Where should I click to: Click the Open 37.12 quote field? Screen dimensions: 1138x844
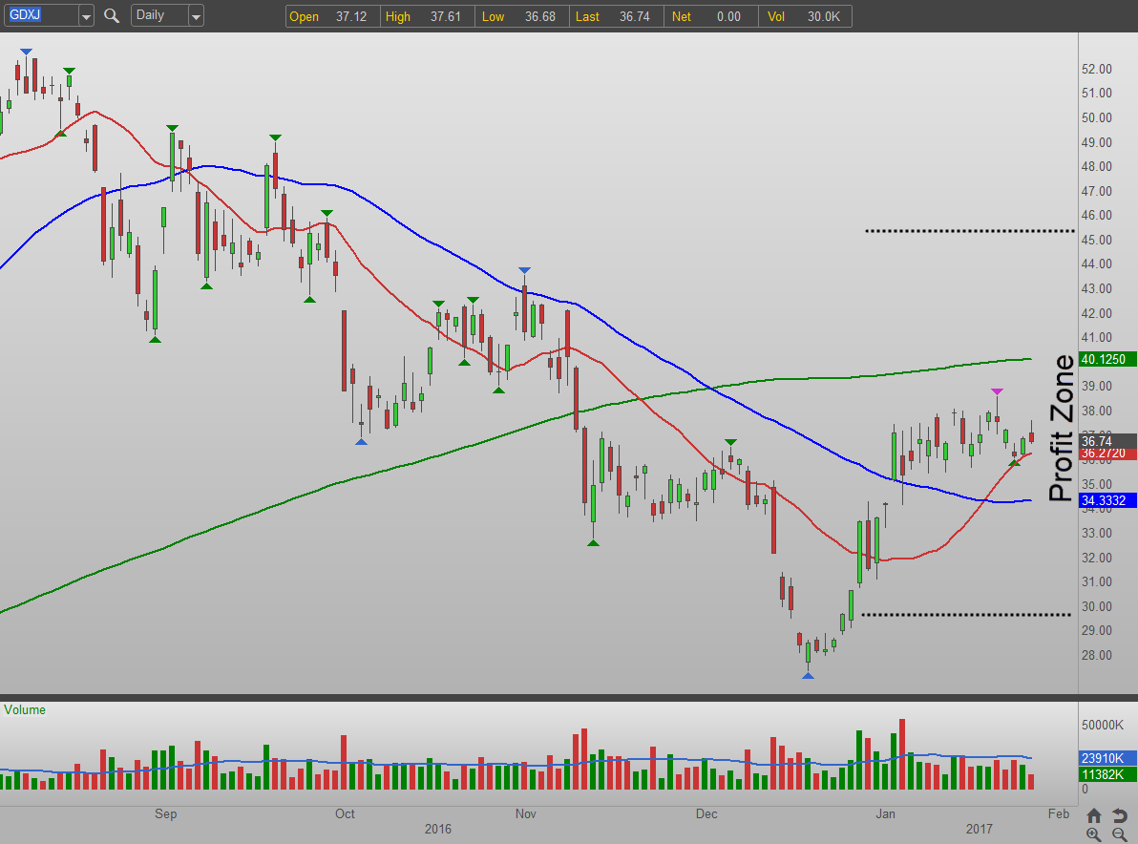(x=332, y=16)
